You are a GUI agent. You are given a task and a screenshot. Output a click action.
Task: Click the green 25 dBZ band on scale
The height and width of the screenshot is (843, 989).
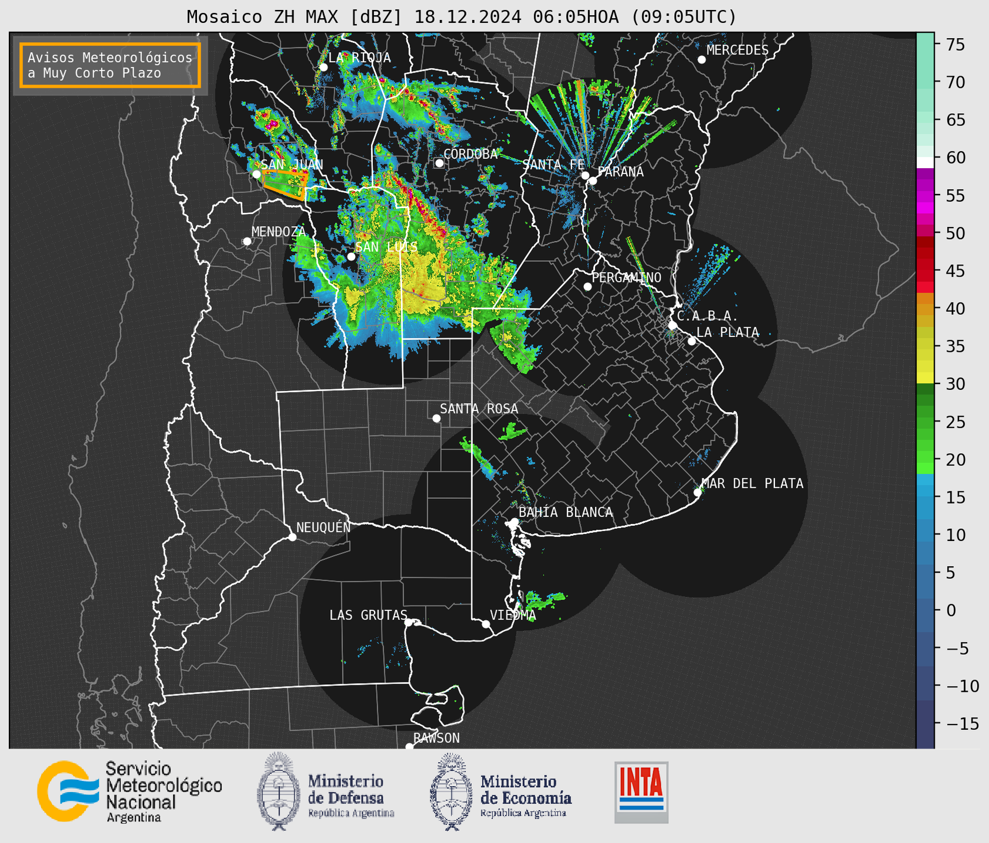[925, 422]
